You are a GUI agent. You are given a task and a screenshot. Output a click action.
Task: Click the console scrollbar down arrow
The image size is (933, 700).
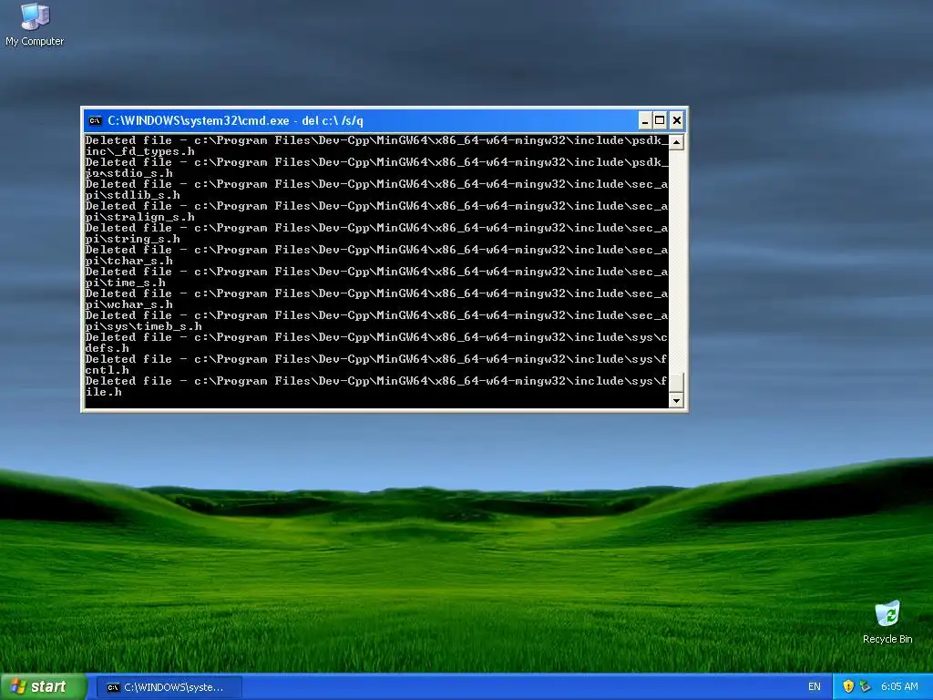[x=676, y=401]
